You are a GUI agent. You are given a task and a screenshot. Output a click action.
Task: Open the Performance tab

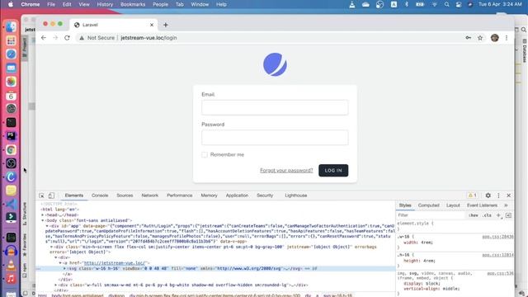[180, 196]
